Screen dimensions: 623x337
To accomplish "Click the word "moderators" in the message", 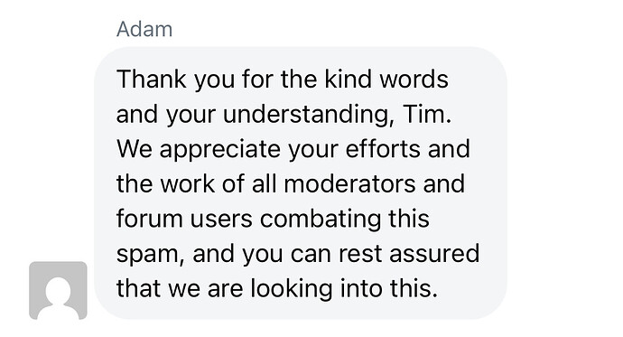I will 350,184.
